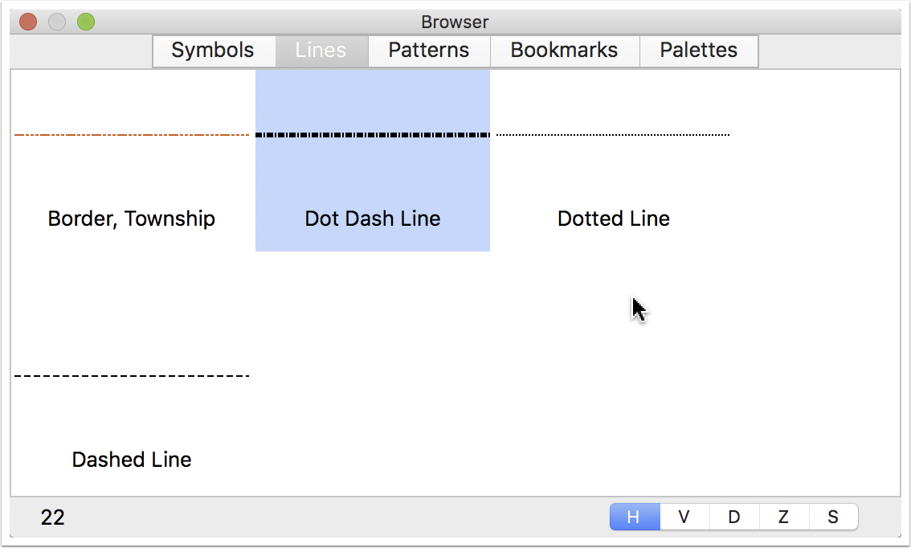Open the Patterns tab
Image resolution: width=911 pixels, height=548 pixels.
point(429,51)
